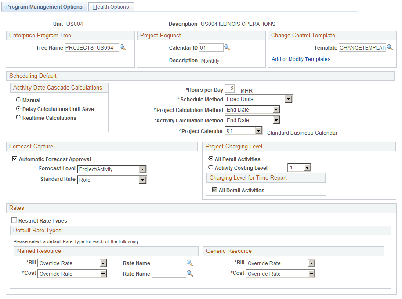This screenshot has width=402, height=299.
Task: Click the Calendar ID lookup icon
Action: pyautogui.click(x=227, y=47)
